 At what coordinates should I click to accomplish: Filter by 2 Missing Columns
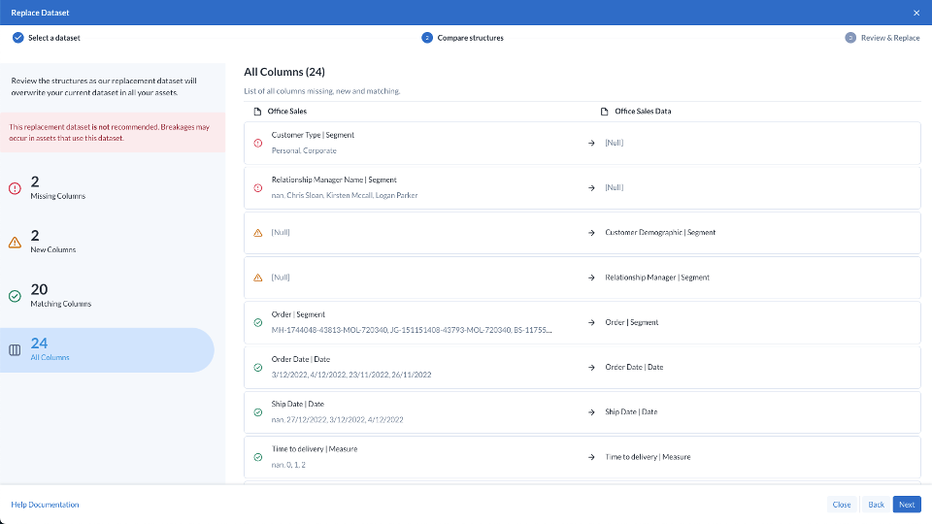pyautogui.click(x=58, y=188)
